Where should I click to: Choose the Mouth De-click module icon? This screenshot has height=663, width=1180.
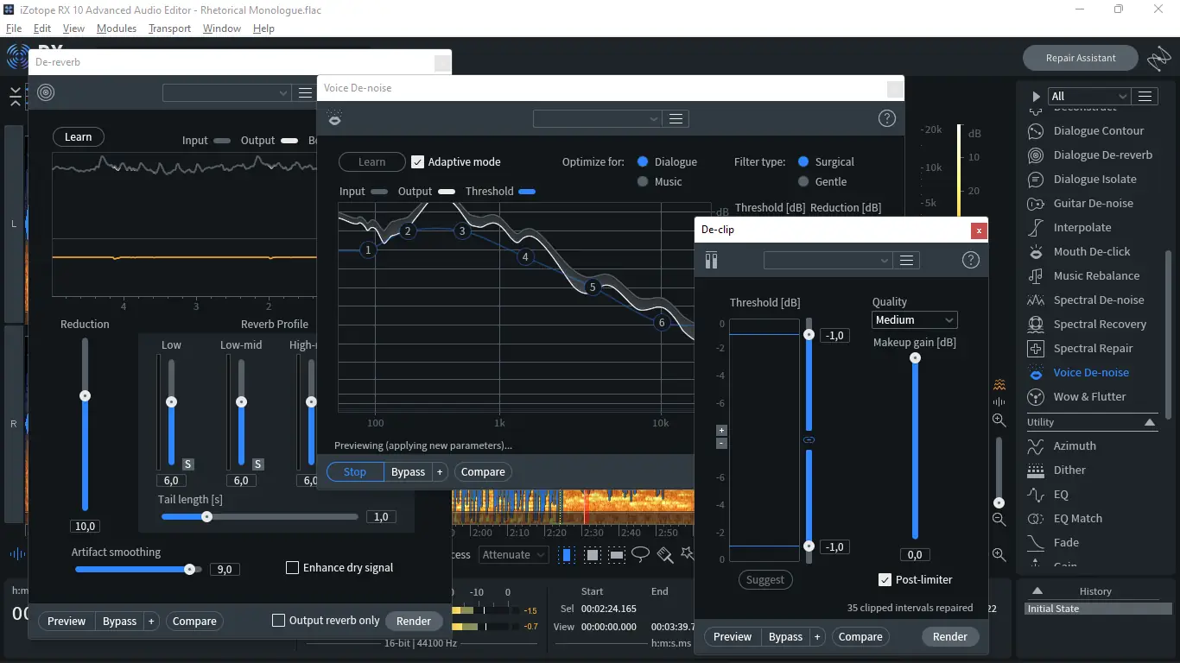1036,252
